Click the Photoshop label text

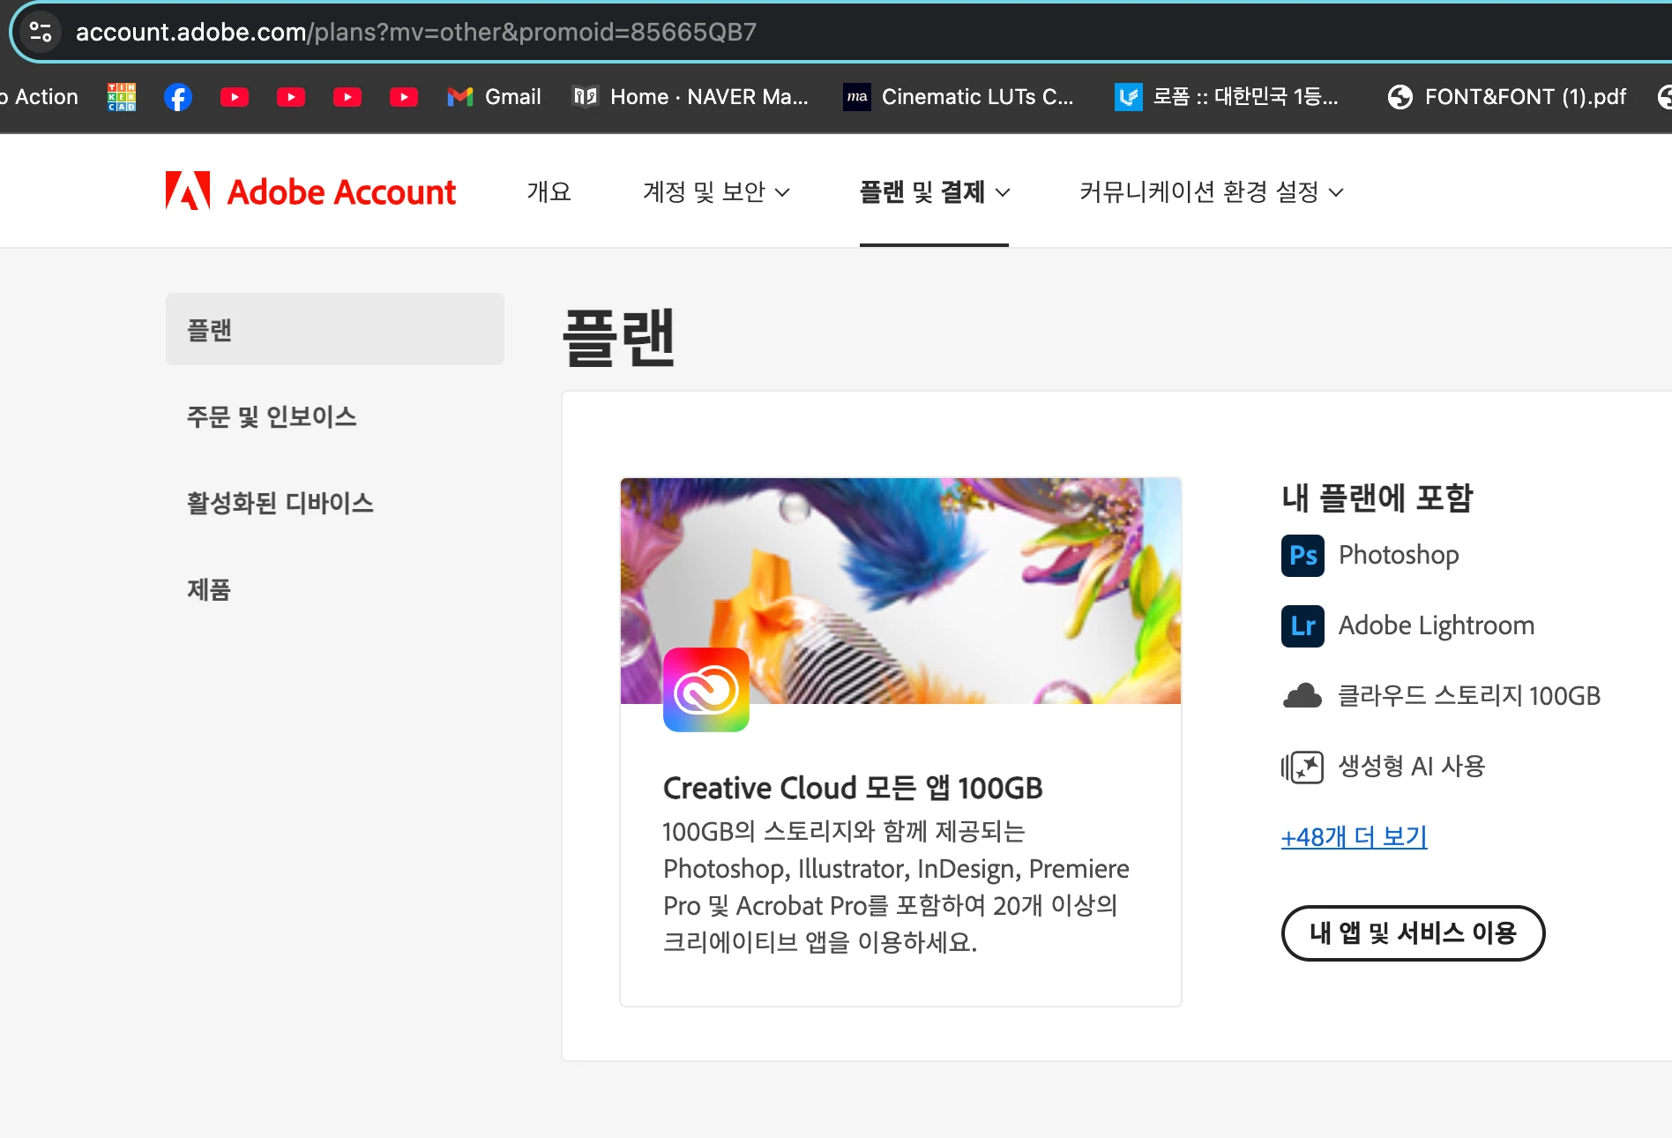[x=1399, y=555]
